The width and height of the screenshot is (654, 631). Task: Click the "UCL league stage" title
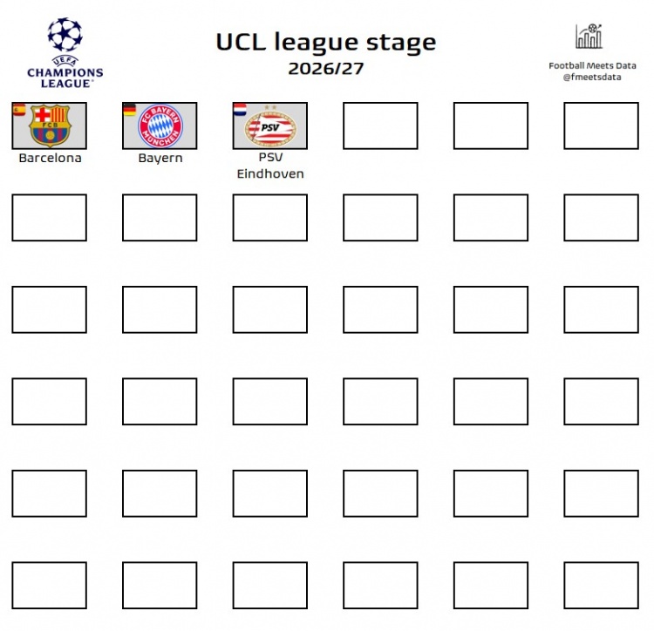(x=325, y=42)
